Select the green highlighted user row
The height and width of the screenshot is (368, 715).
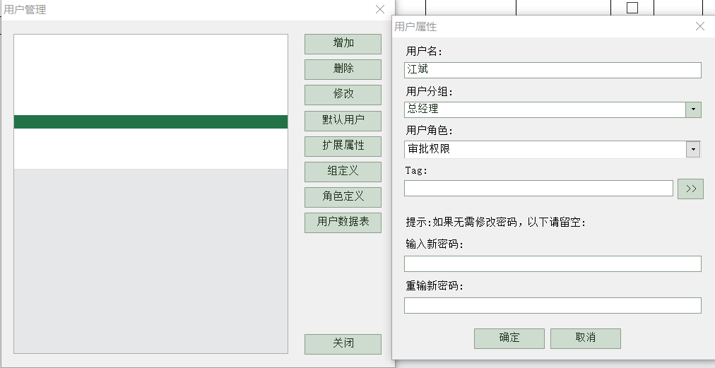click(151, 121)
